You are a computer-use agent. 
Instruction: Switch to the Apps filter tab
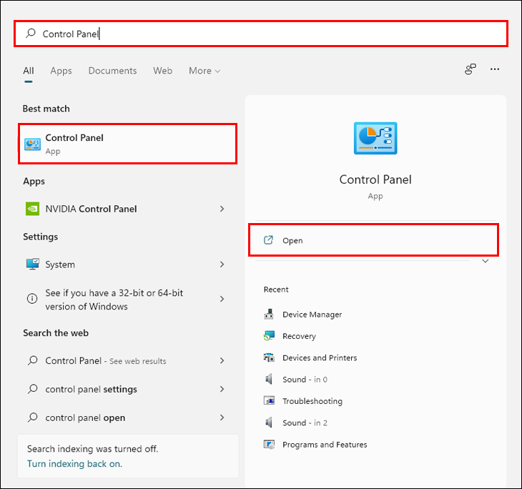click(x=61, y=71)
